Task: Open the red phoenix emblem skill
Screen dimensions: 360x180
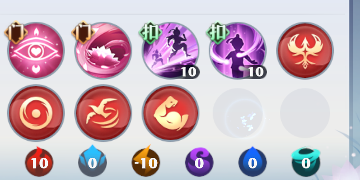Action: tap(305, 50)
